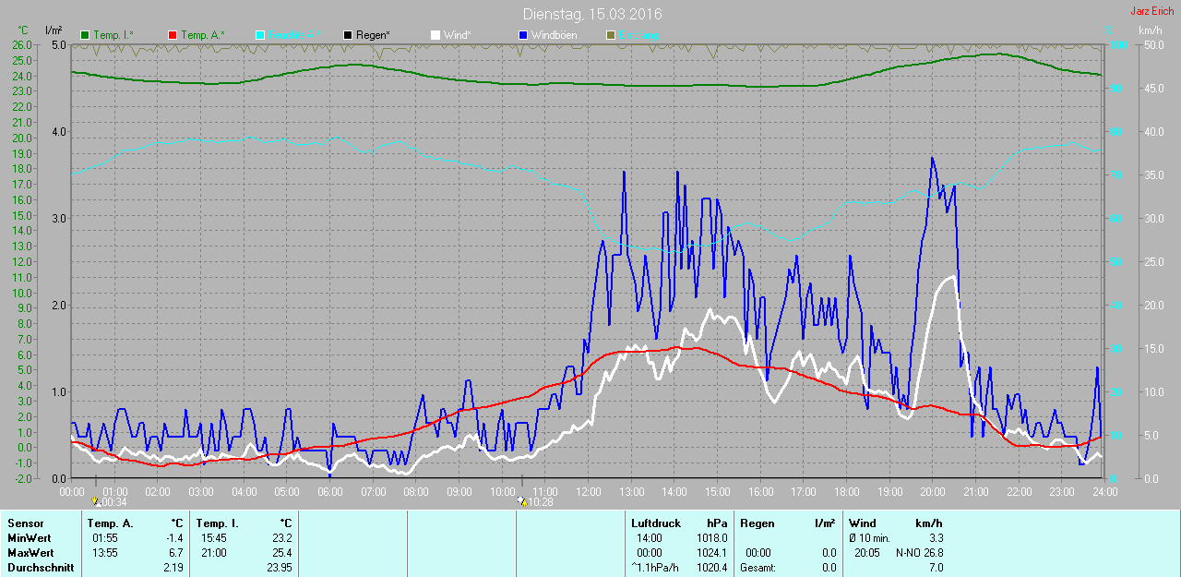Toggle the Temp. I.* legend label
Viewport: 1181px width, 577px height.
tap(113, 35)
